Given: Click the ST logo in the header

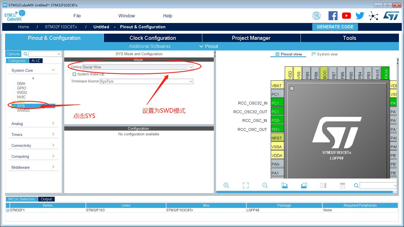Looking at the screenshot, I should [391, 16].
